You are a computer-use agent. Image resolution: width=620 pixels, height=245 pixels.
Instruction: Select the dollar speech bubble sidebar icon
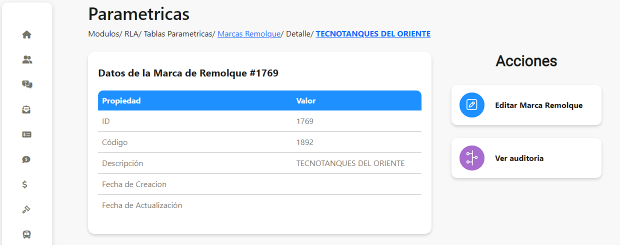click(26, 159)
